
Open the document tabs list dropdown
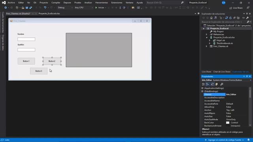pyautogui.click(x=195, y=14)
